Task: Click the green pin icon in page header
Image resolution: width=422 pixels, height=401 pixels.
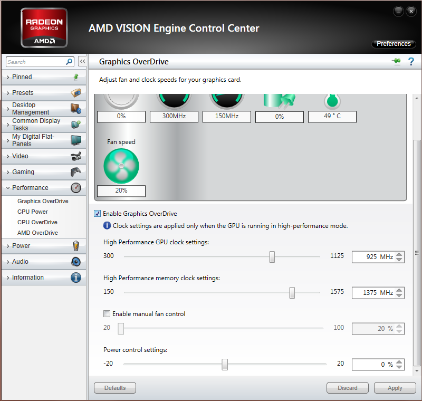Action: 396,61
